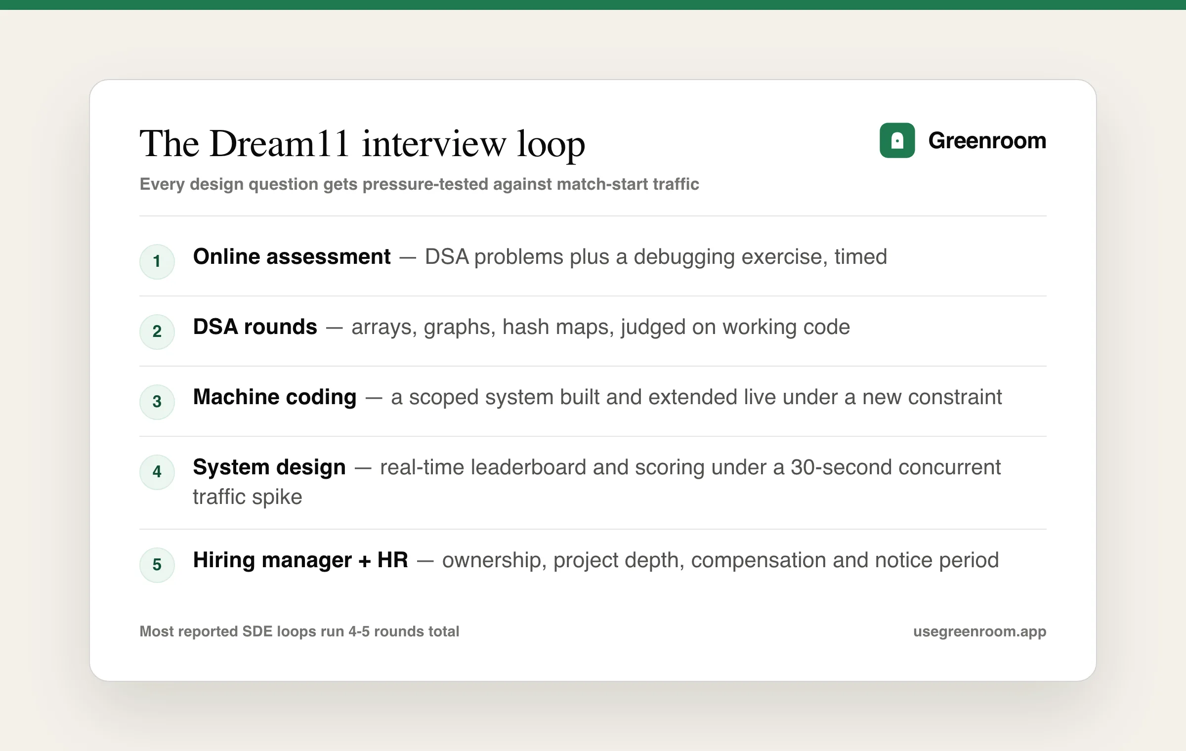The image size is (1186, 751).
Task: Click the number 2 step circle
Action: click(x=157, y=332)
